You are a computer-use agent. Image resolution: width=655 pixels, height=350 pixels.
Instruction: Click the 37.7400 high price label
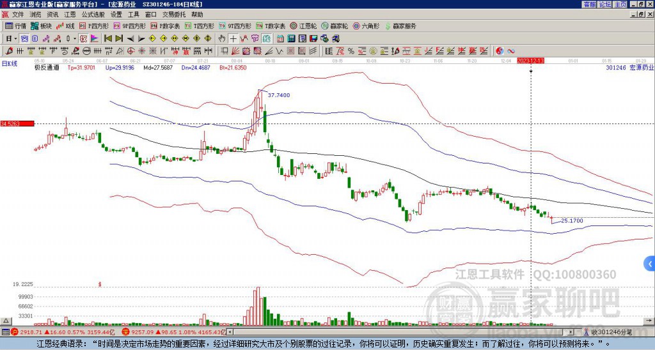coord(279,95)
